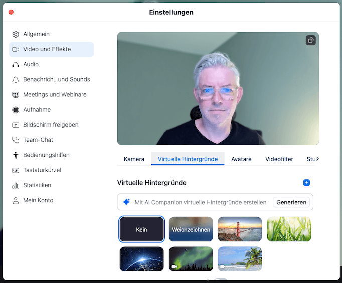Switch to the Videofilter tab
The image size is (342, 283).
[x=279, y=159]
